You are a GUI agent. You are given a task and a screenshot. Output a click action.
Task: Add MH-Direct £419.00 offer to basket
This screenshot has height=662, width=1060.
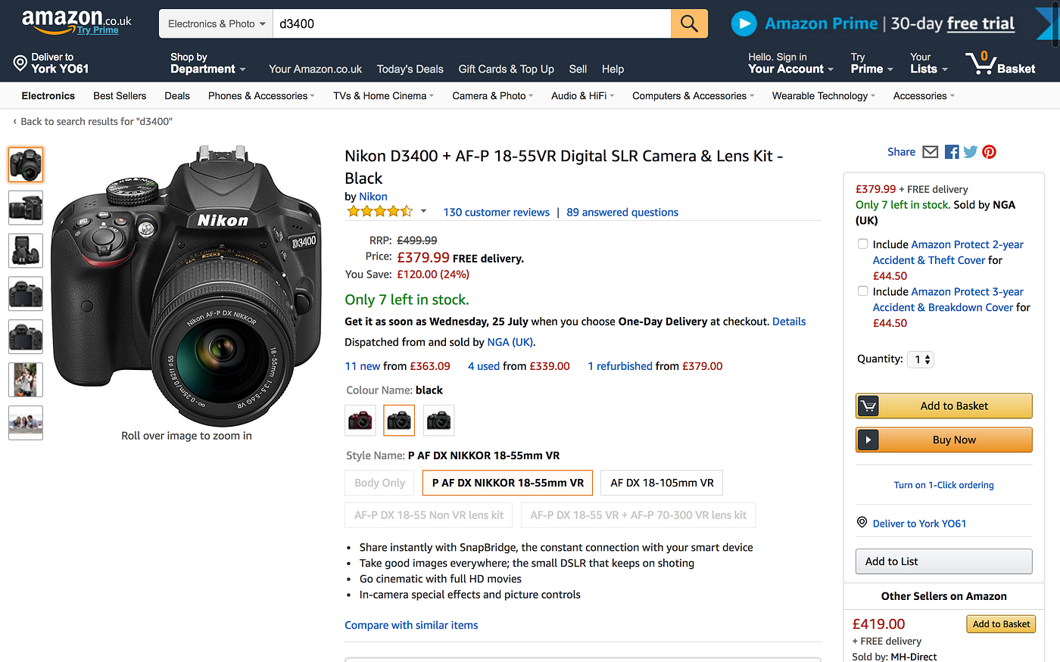tap(1001, 624)
